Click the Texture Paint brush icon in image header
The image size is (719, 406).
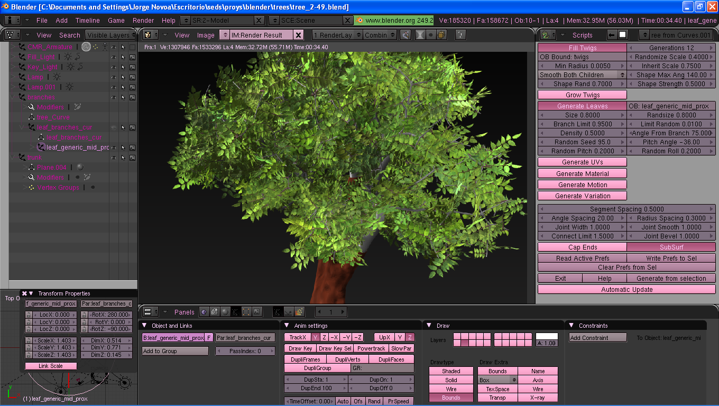(x=405, y=35)
